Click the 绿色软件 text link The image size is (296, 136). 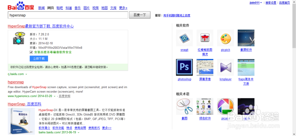click(x=205, y=118)
